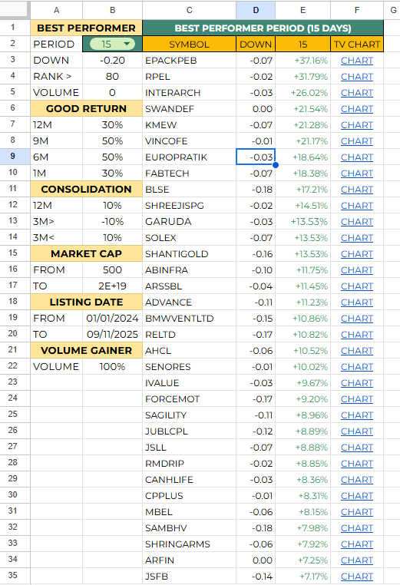Open CHART link for MBEL

click(357, 512)
